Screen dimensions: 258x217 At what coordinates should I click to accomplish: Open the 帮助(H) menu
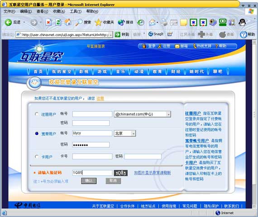click(92, 11)
